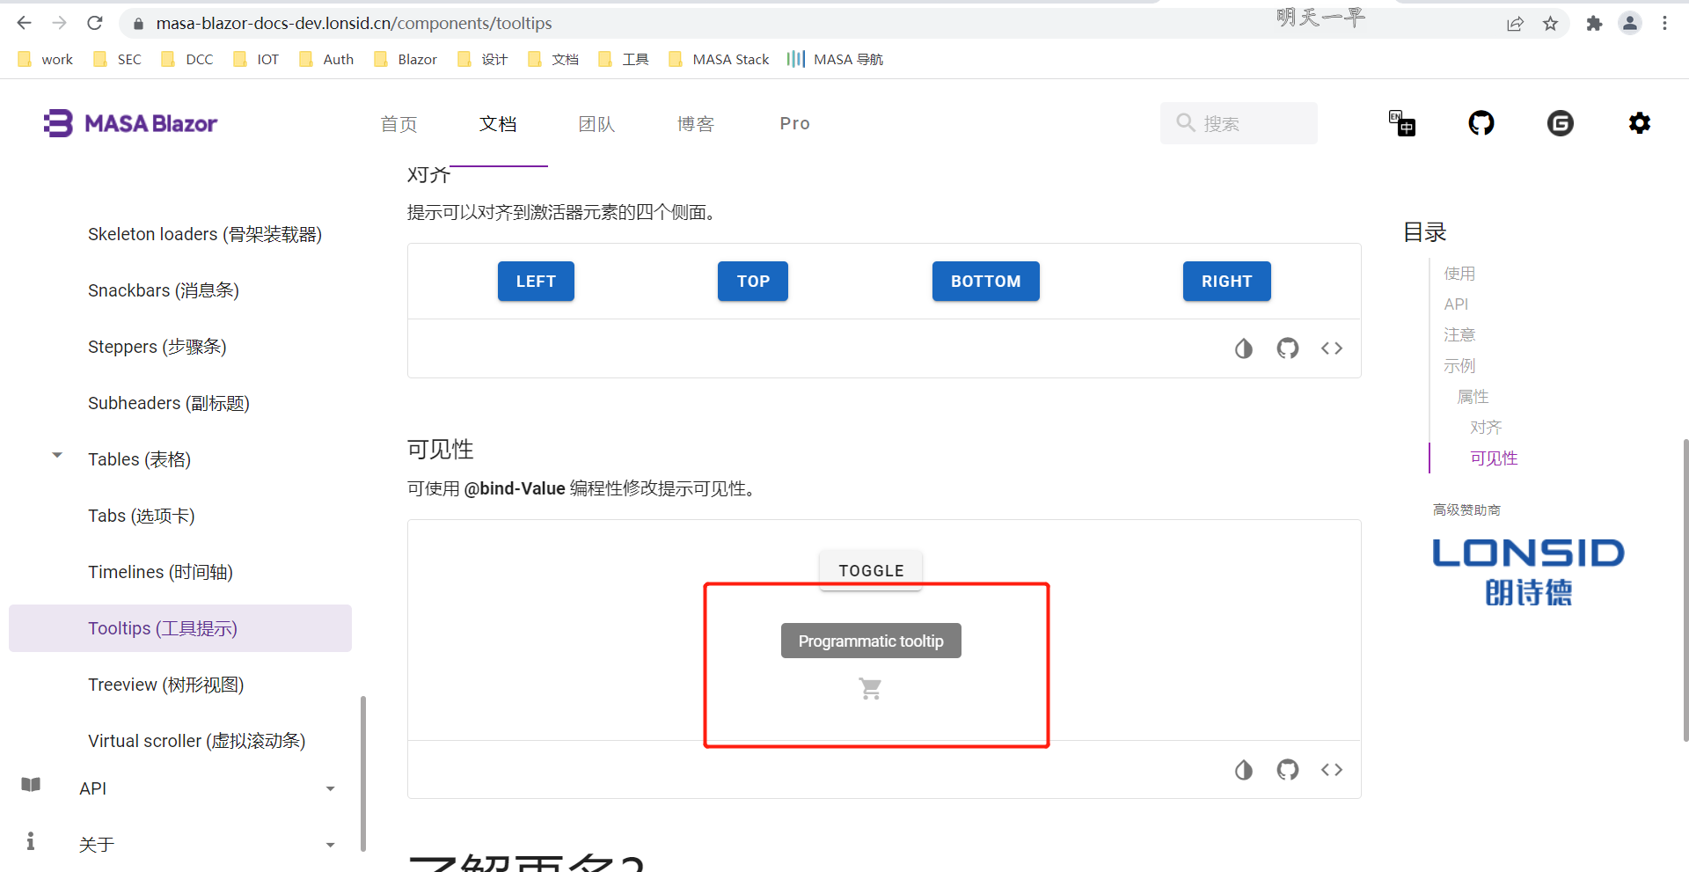Open GitHub source for alignment example
1689x872 pixels.
[x=1288, y=348]
